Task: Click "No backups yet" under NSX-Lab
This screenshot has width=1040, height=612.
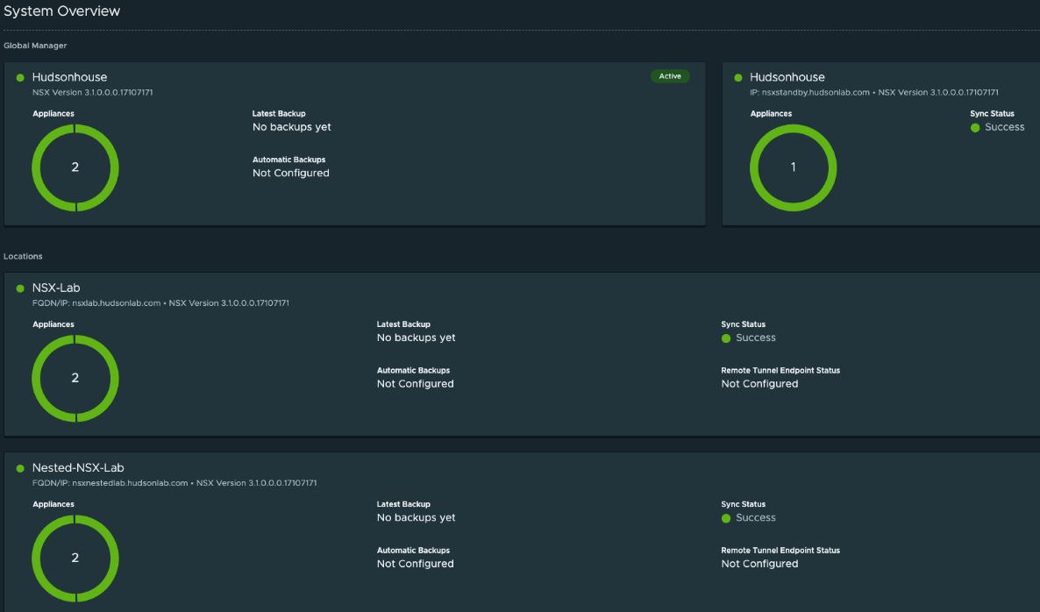Action: click(x=416, y=338)
